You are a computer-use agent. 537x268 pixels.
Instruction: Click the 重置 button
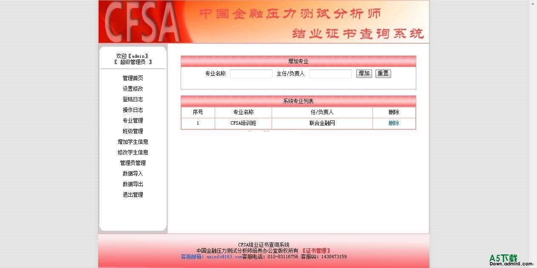click(383, 73)
